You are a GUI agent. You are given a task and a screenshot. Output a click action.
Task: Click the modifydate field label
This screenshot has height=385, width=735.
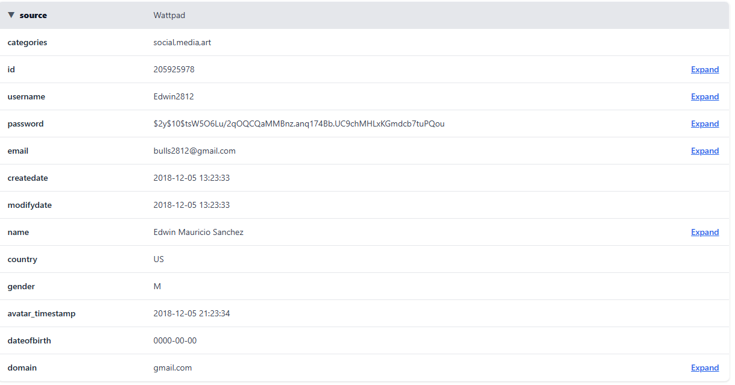(30, 205)
